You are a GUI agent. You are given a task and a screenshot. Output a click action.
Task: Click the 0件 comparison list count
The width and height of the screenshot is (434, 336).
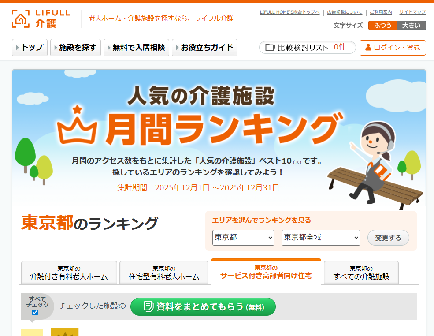point(340,47)
